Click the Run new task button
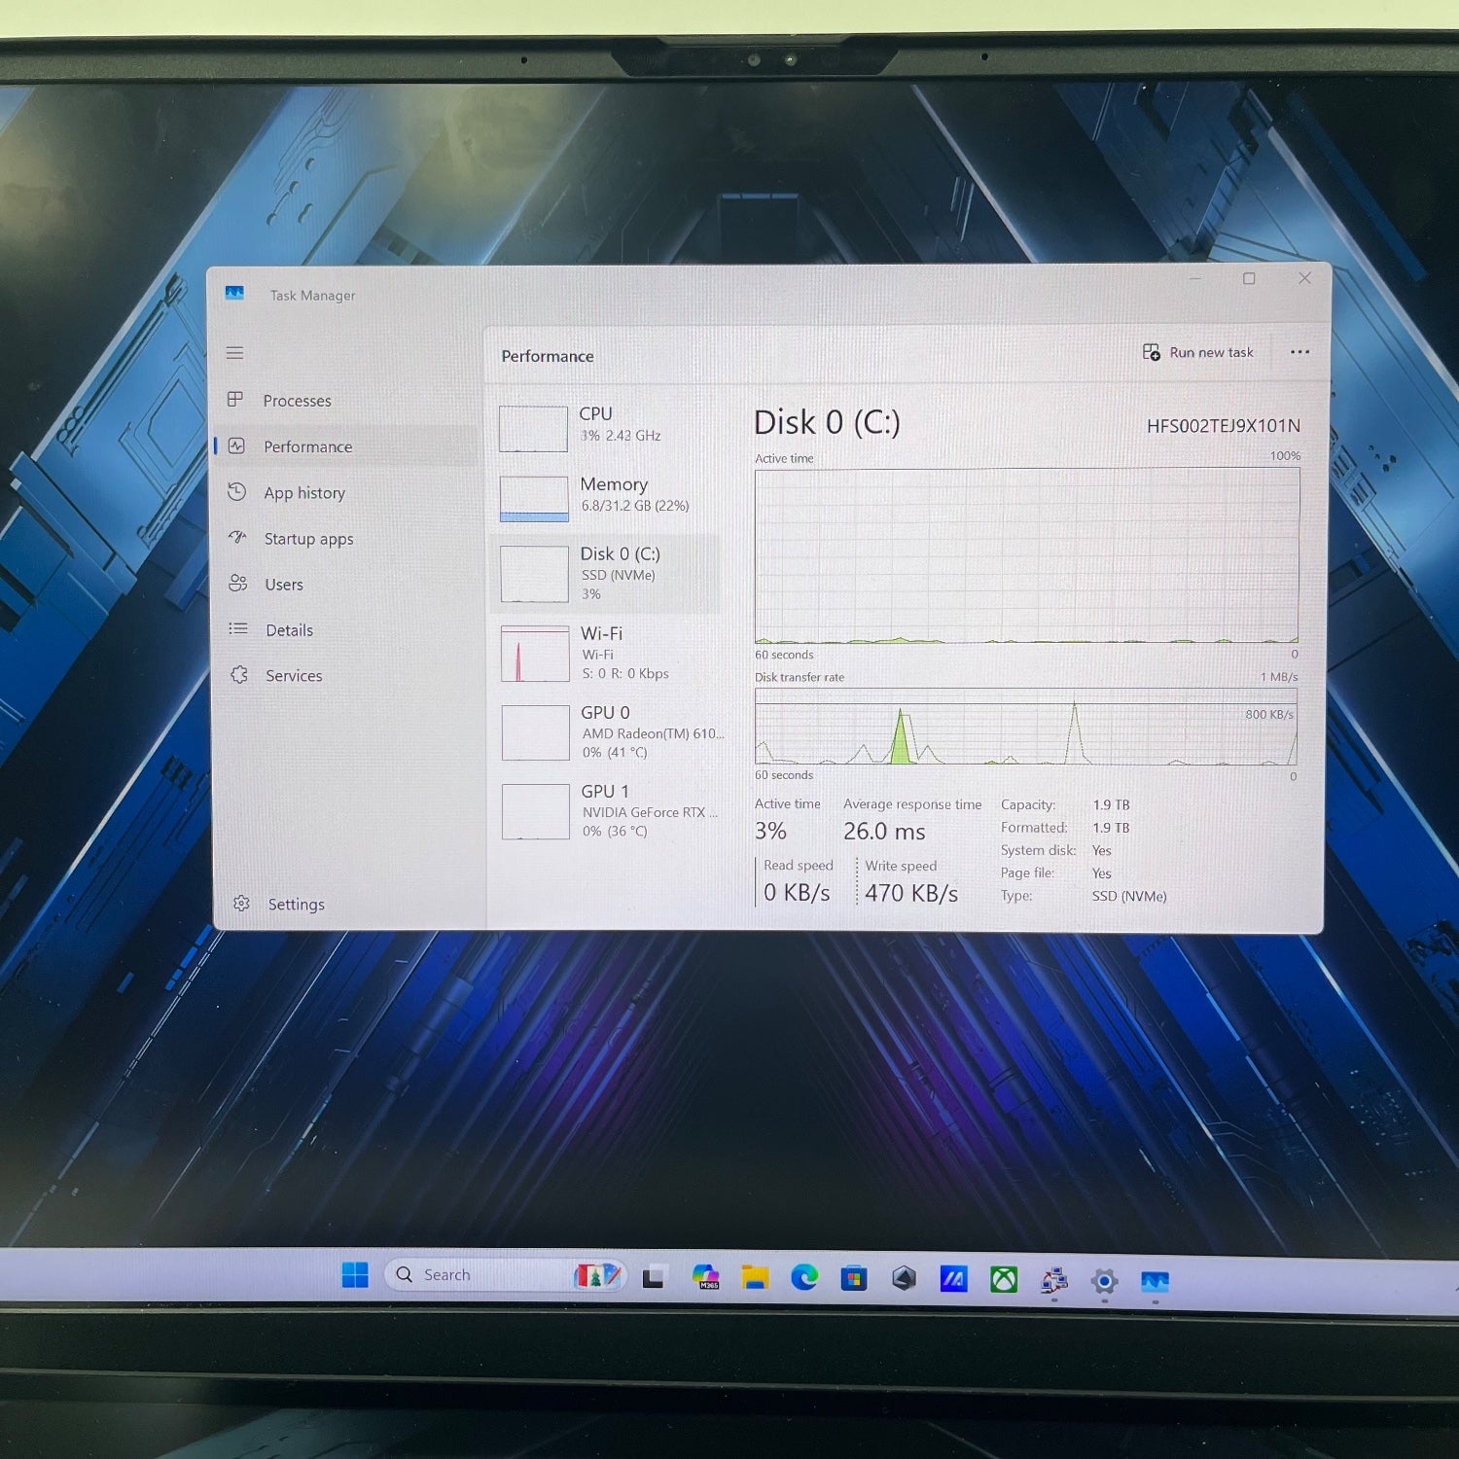This screenshot has height=1459, width=1459. coord(1199,352)
